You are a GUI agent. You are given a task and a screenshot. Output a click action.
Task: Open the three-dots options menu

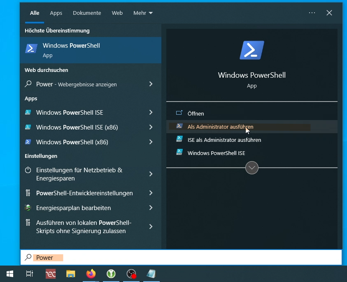(312, 13)
